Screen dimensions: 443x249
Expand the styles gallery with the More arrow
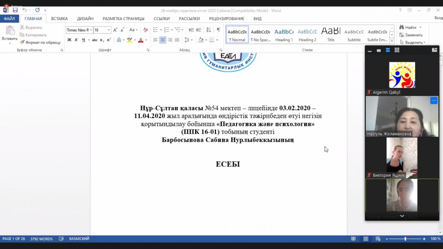[392, 41]
